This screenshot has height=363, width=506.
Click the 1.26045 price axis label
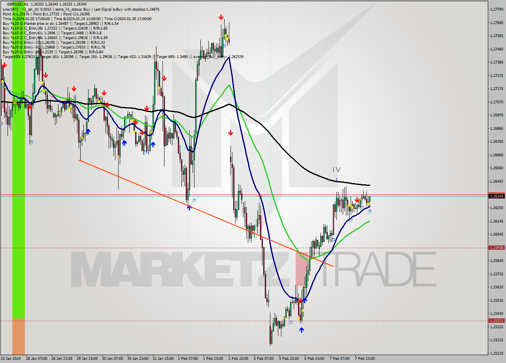click(x=497, y=234)
